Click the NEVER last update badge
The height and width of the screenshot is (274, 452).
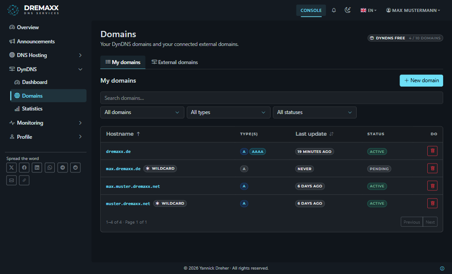305,169
